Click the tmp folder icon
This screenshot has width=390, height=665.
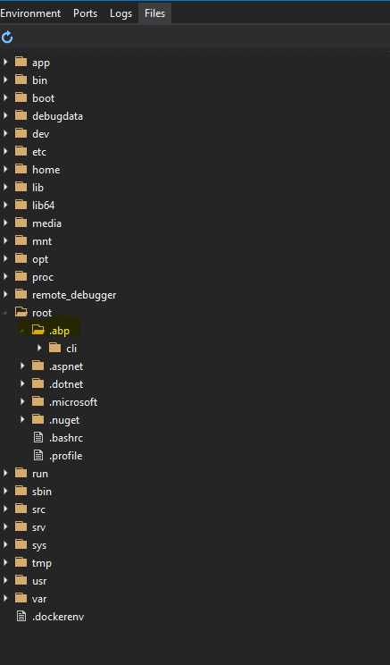click(21, 562)
